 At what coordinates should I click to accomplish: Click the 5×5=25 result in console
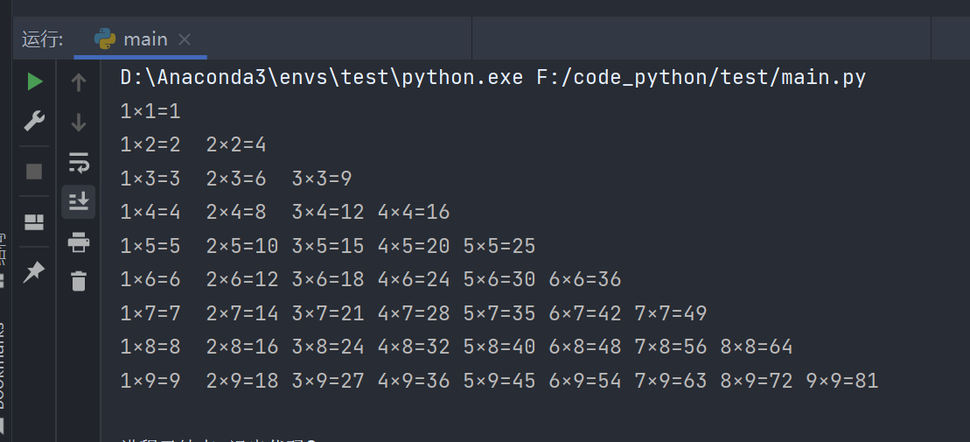499,246
